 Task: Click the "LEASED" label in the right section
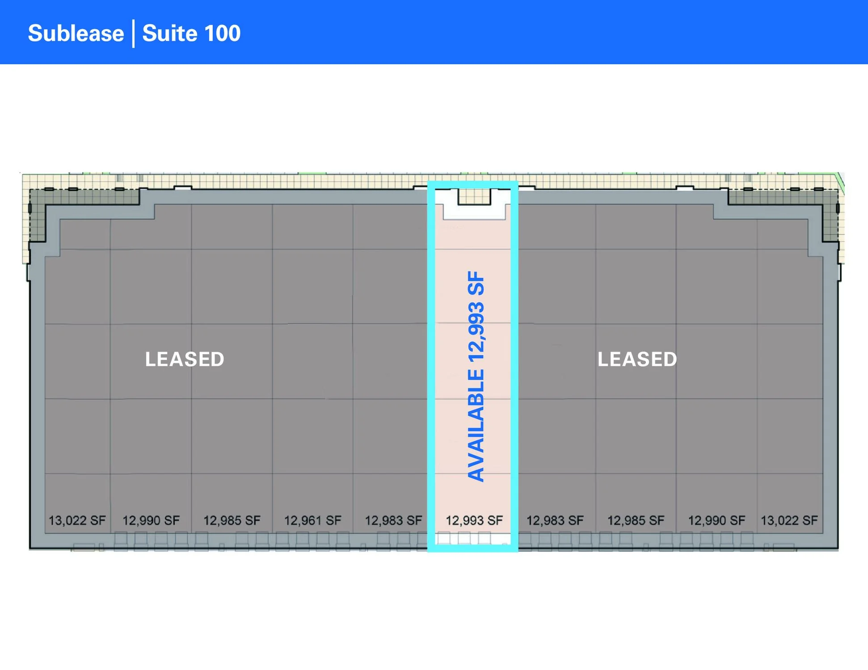[637, 359]
